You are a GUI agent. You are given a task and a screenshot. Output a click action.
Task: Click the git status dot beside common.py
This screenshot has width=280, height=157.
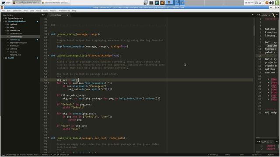pyautogui.click(x=37, y=40)
